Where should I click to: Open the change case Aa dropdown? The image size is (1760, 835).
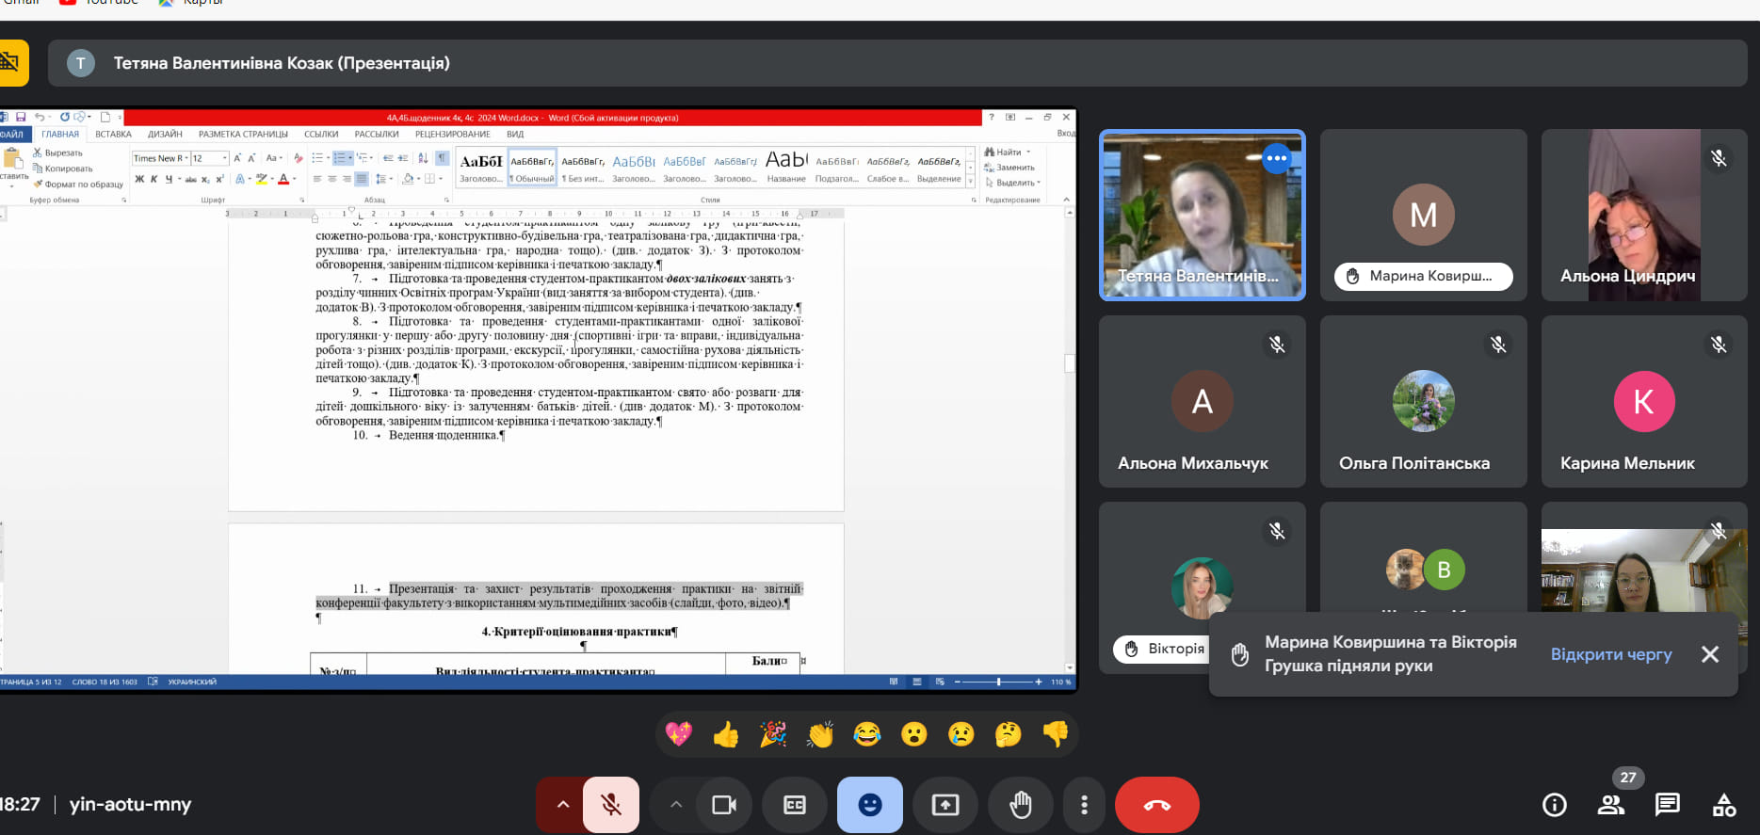[274, 158]
